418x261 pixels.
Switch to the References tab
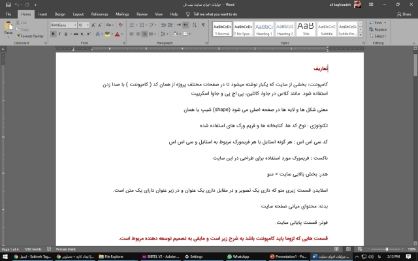(x=99, y=14)
